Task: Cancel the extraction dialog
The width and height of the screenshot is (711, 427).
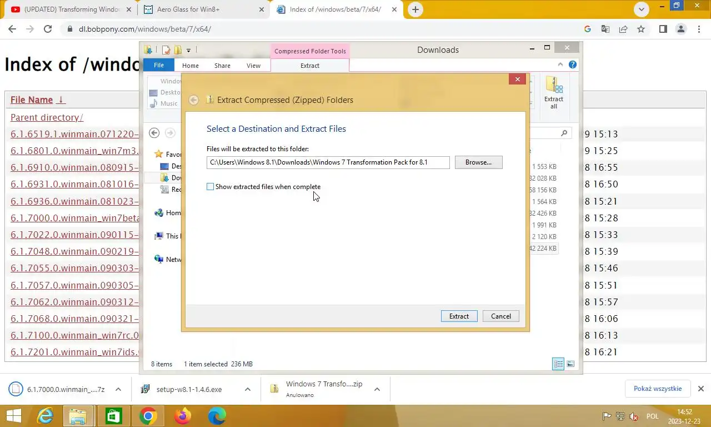Action: (x=501, y=316)
